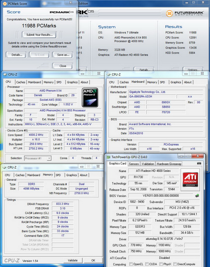Open SPD tab in top-left CPU-Z window
The height and width of the screenshot is (267, 210).
pyautogui.click(x=59, y=82)
